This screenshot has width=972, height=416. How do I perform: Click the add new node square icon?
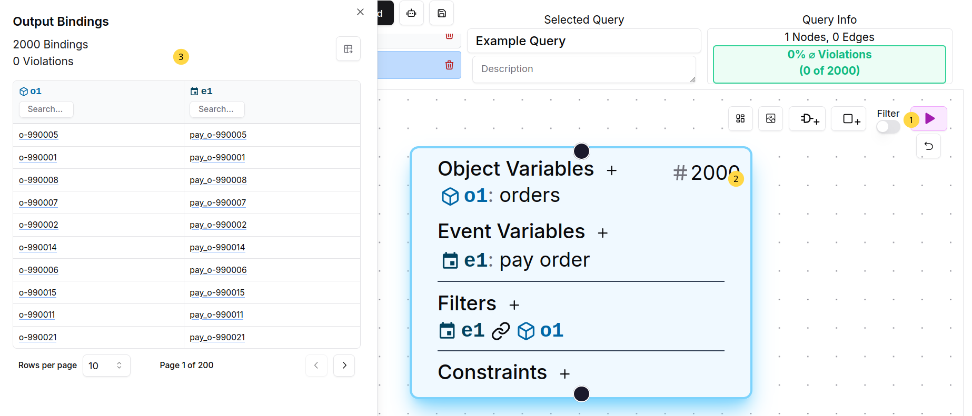click(x=849, y=119)
